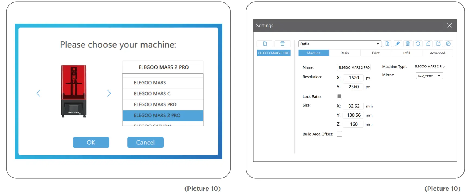Dismiss the machine dialog with Cancel
The image size is (467, 194).
[145, 142]
